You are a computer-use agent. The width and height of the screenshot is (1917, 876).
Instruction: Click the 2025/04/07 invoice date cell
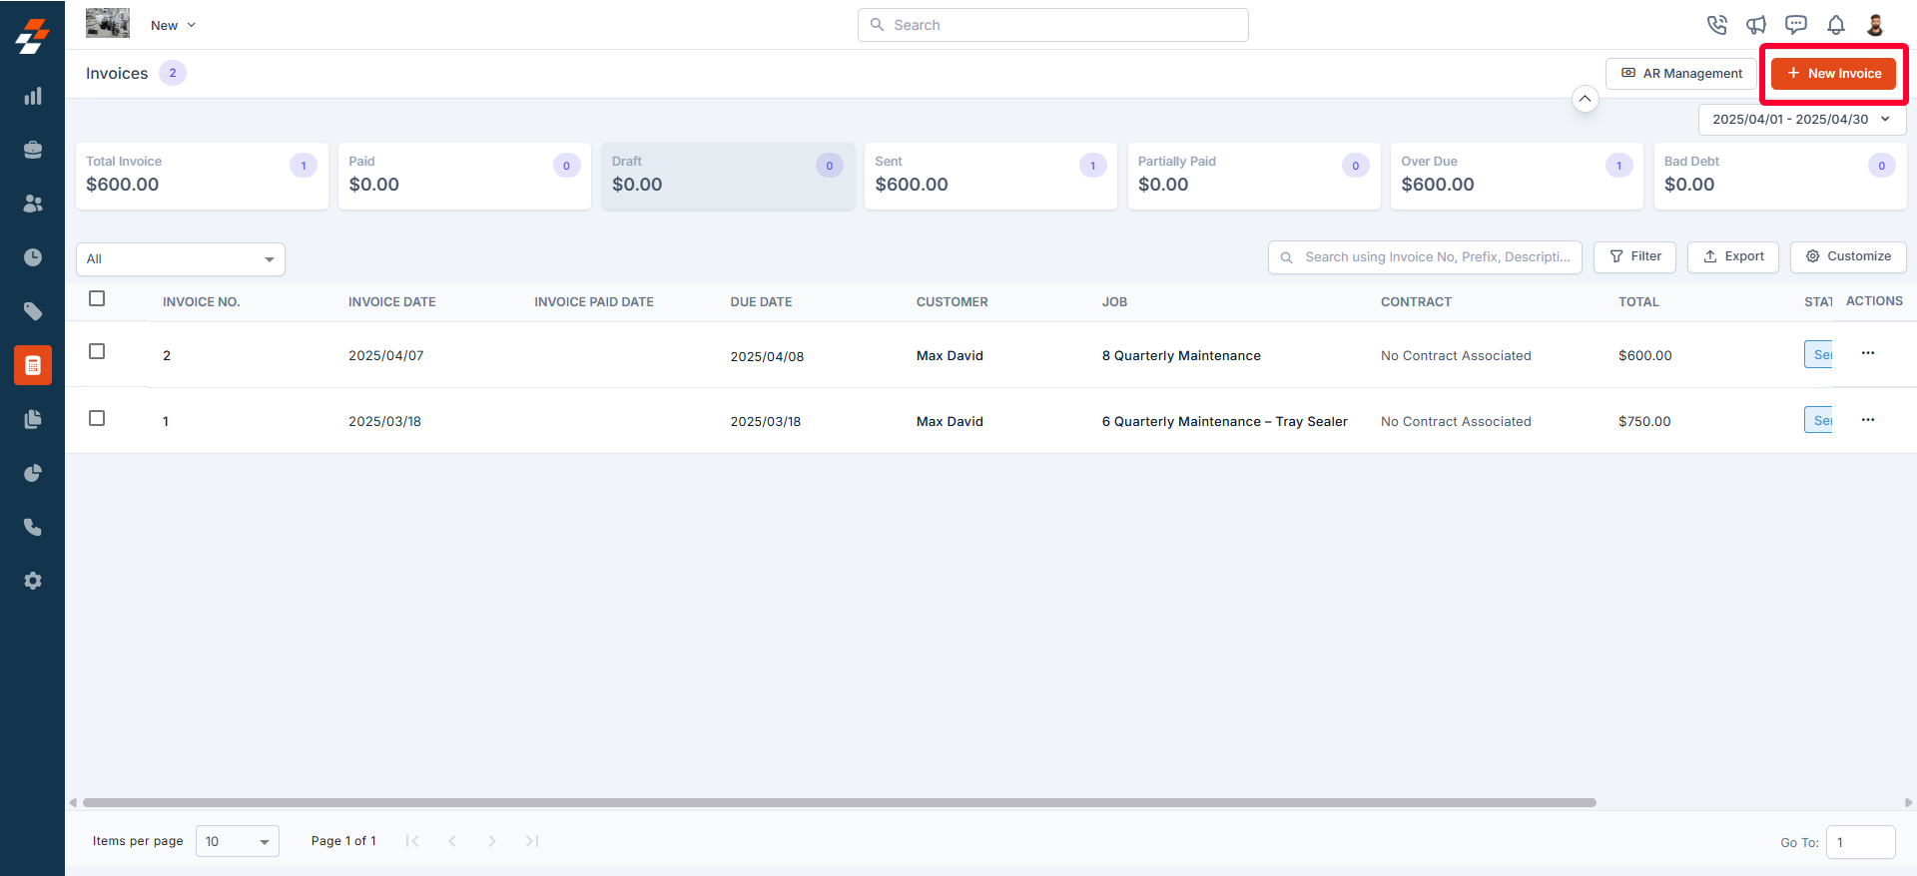pyautogui.click(x=386, y=355)
